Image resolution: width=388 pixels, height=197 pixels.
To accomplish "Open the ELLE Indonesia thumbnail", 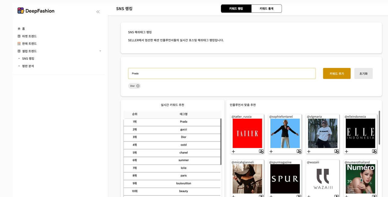I will click(x=360, y=133).
